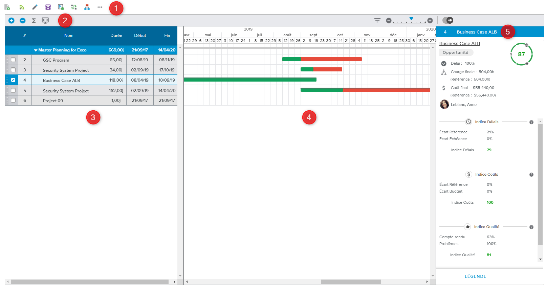Open the three-dots more options menu
Image resolution: width=546 pixels, height=287 pixels.
(100, 7)
